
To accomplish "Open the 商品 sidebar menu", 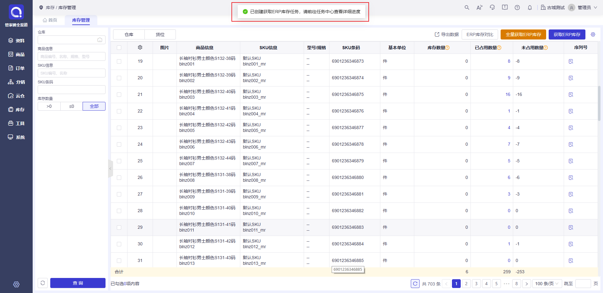I will point(16,54).
